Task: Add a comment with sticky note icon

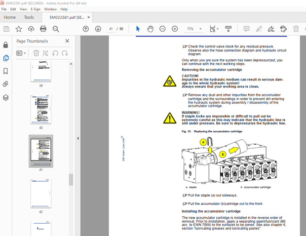Action: [x=246, y=29]
